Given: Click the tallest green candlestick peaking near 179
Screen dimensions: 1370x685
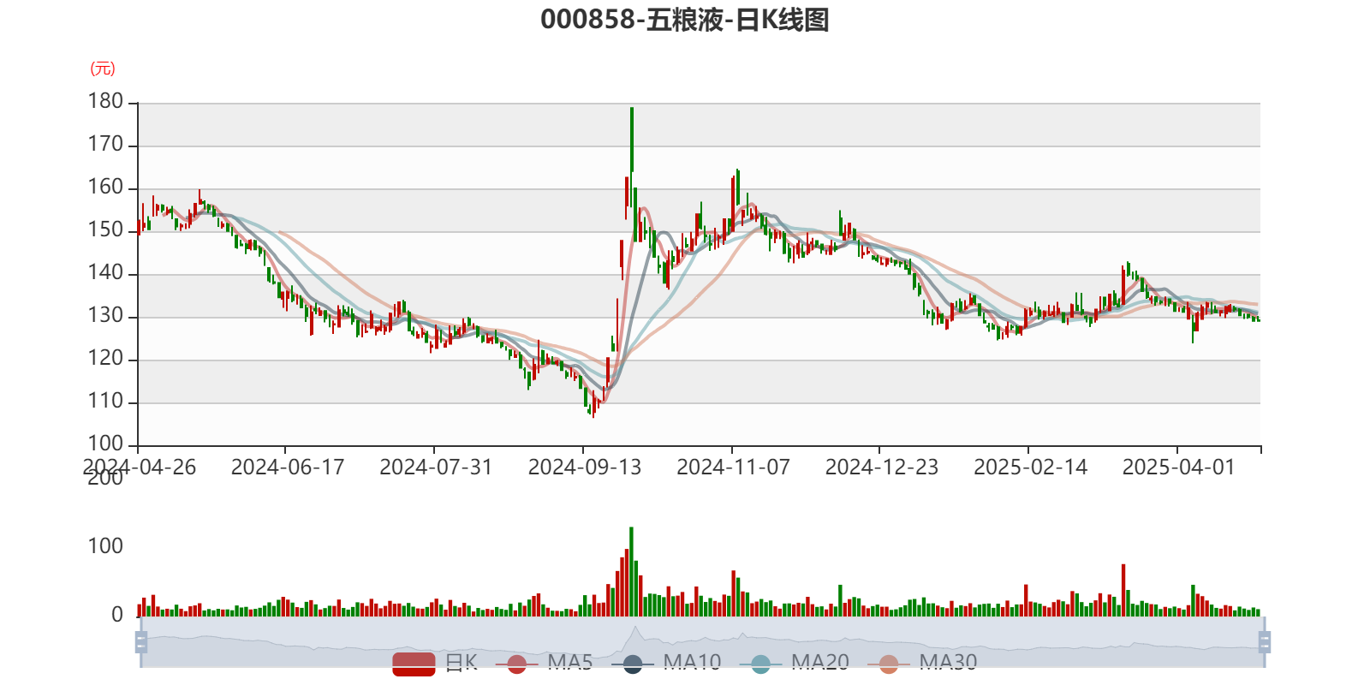Looking at the screenshot, I should 632,141.
